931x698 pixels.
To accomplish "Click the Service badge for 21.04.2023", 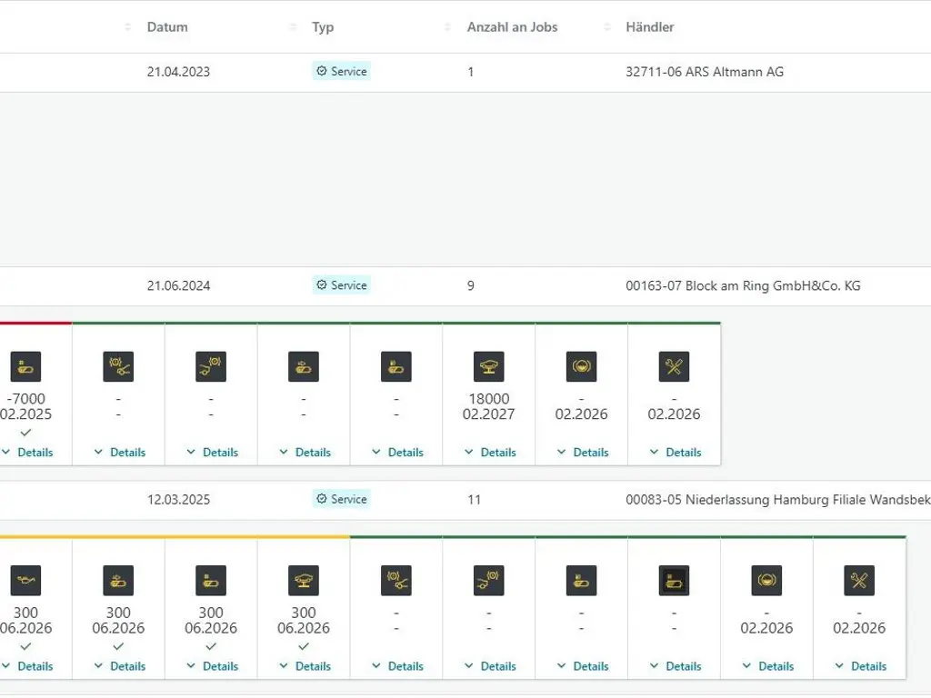I will [341, 72].
